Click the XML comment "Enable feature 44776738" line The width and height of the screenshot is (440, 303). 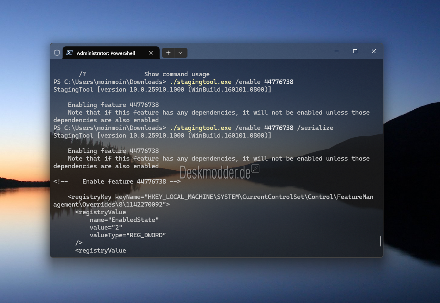click(117, 182)
